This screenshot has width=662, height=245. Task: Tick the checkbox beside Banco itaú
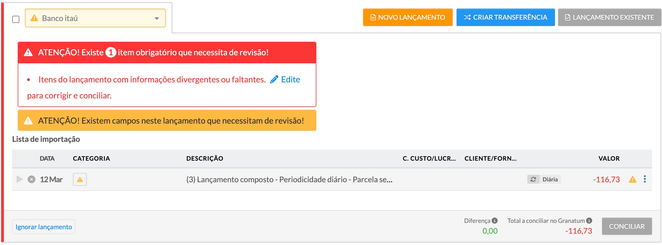point(16,19)
